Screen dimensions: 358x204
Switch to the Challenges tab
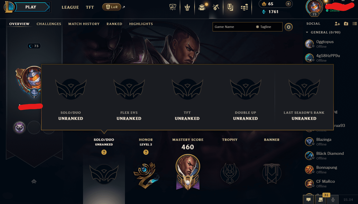49,24
